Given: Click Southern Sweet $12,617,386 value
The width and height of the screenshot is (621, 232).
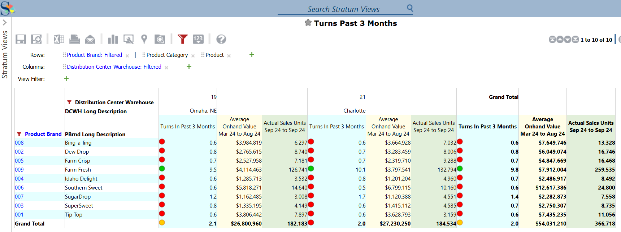Looking at the screenshot, I should (551, 188).
